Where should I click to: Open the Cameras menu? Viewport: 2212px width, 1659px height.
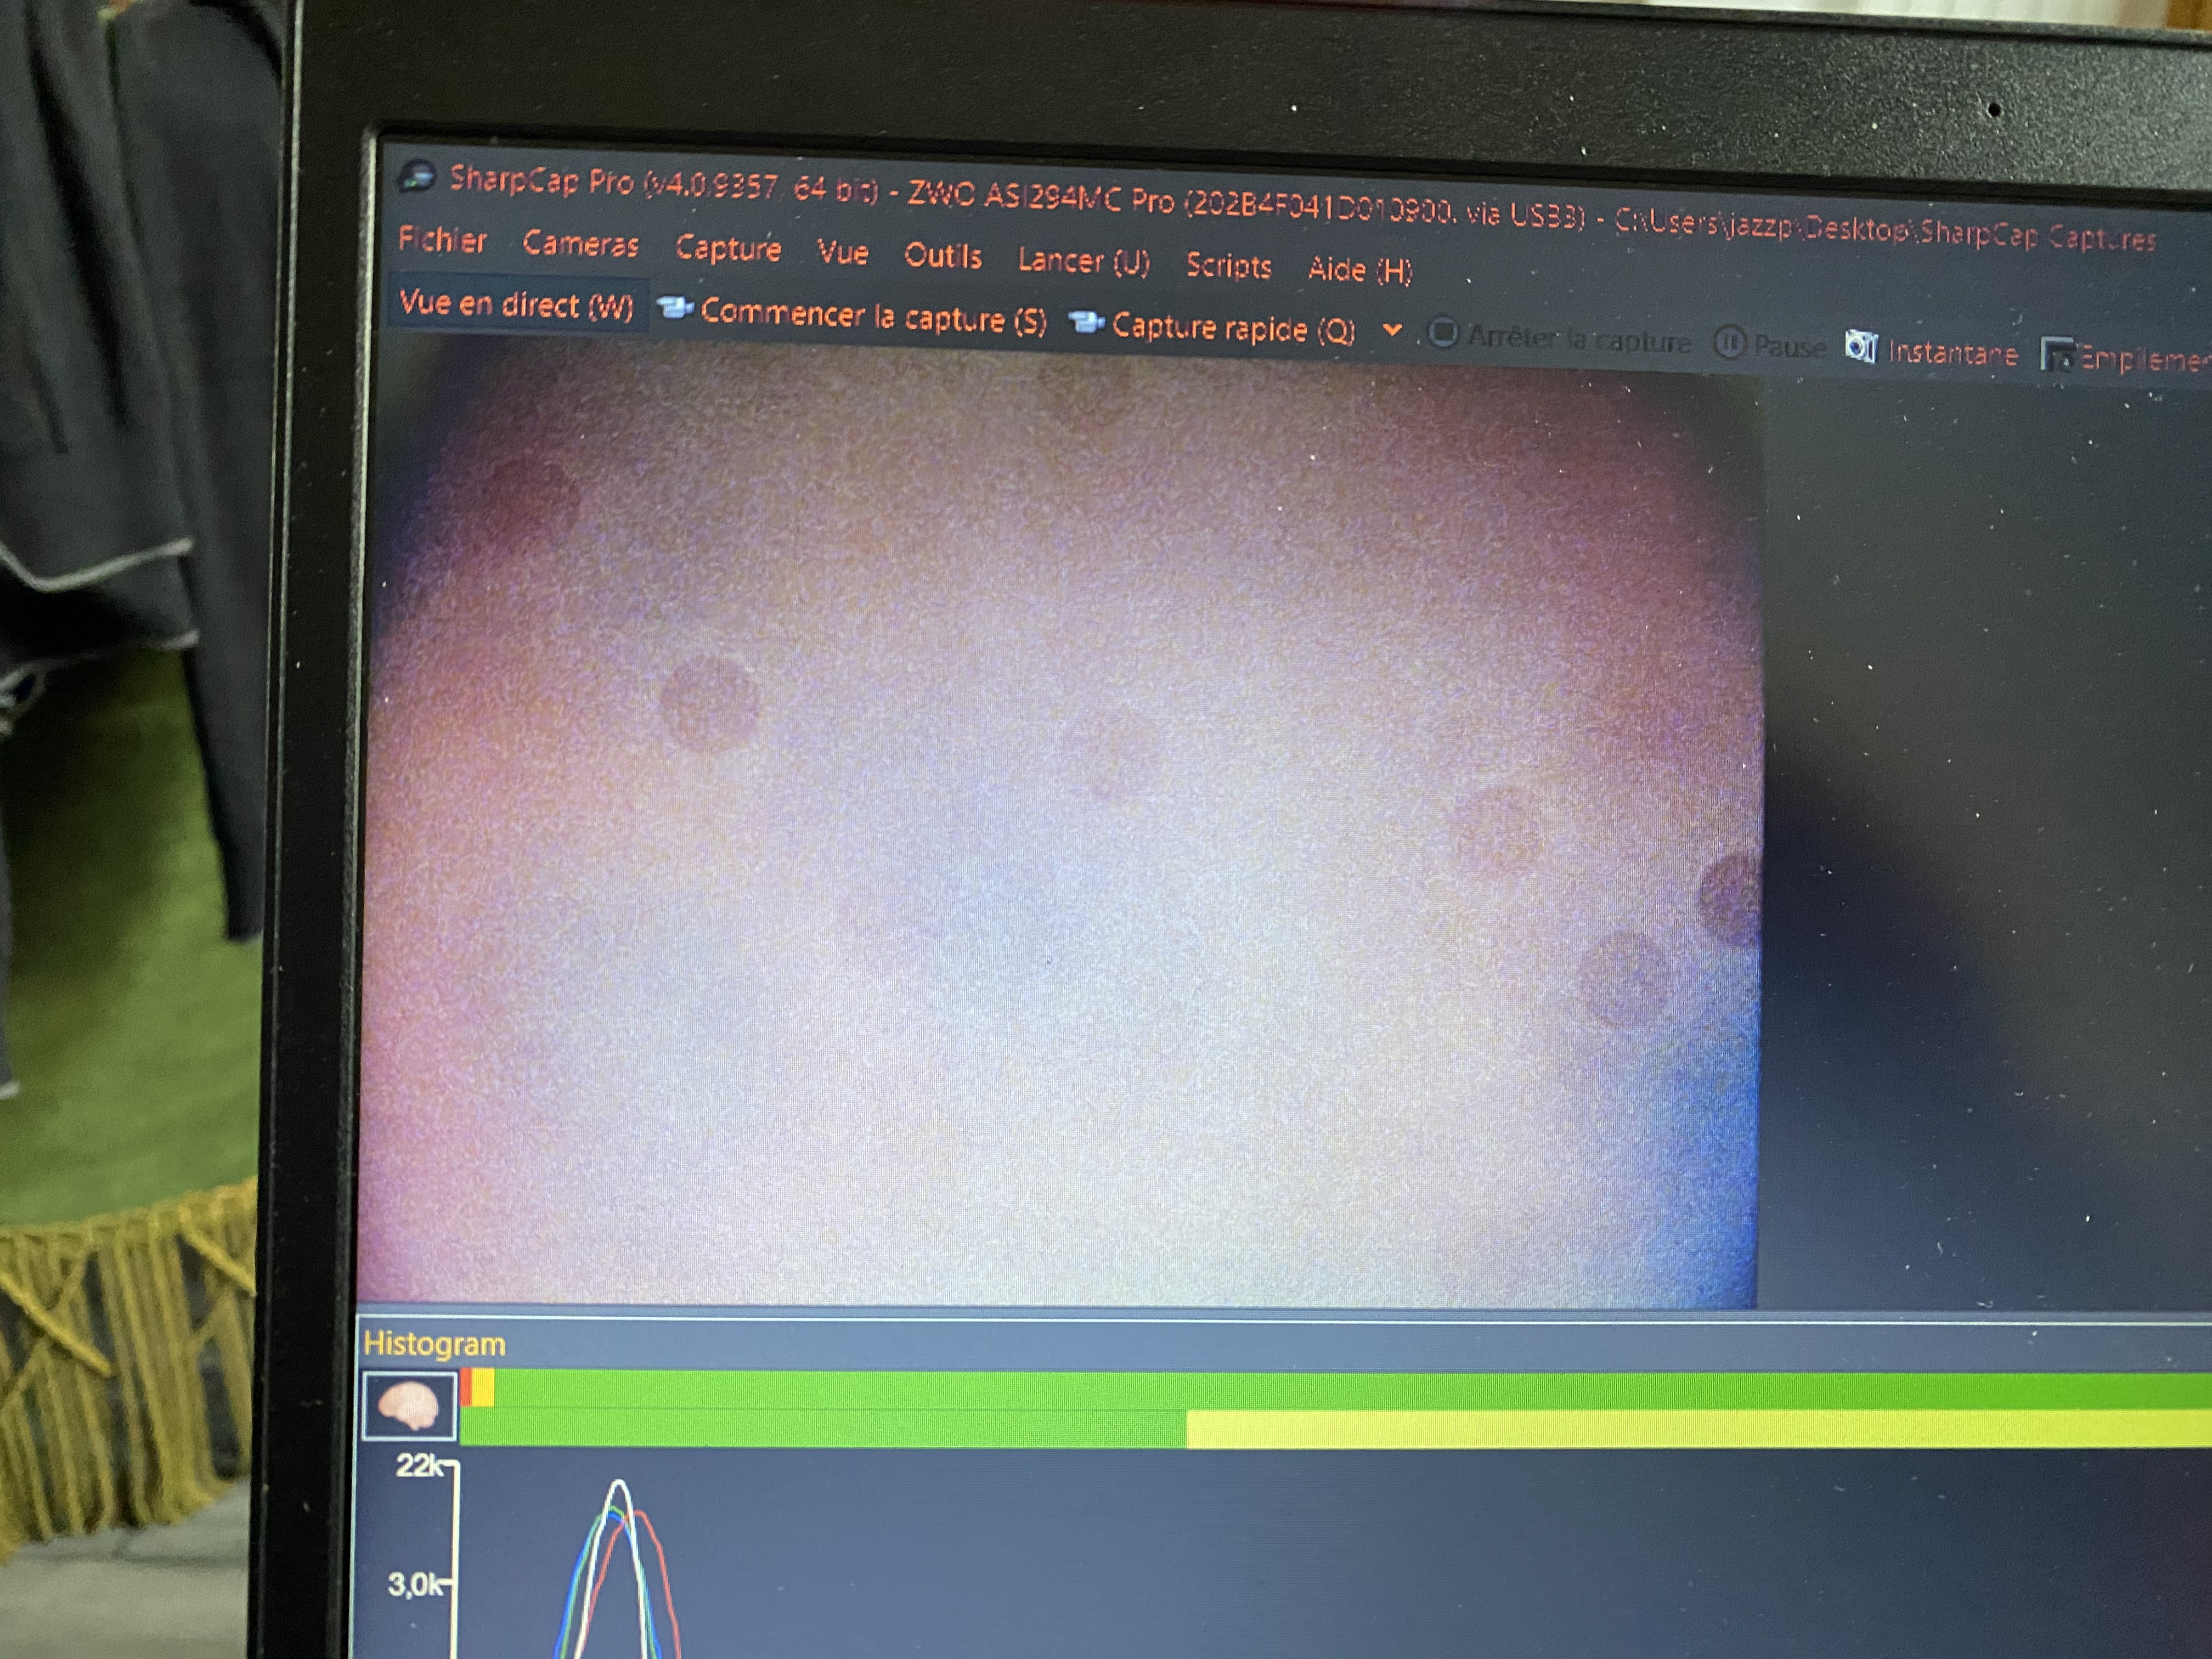(x=580, y=244)
